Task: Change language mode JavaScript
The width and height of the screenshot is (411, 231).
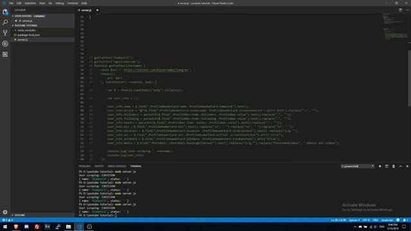Action: click(387, 220)
